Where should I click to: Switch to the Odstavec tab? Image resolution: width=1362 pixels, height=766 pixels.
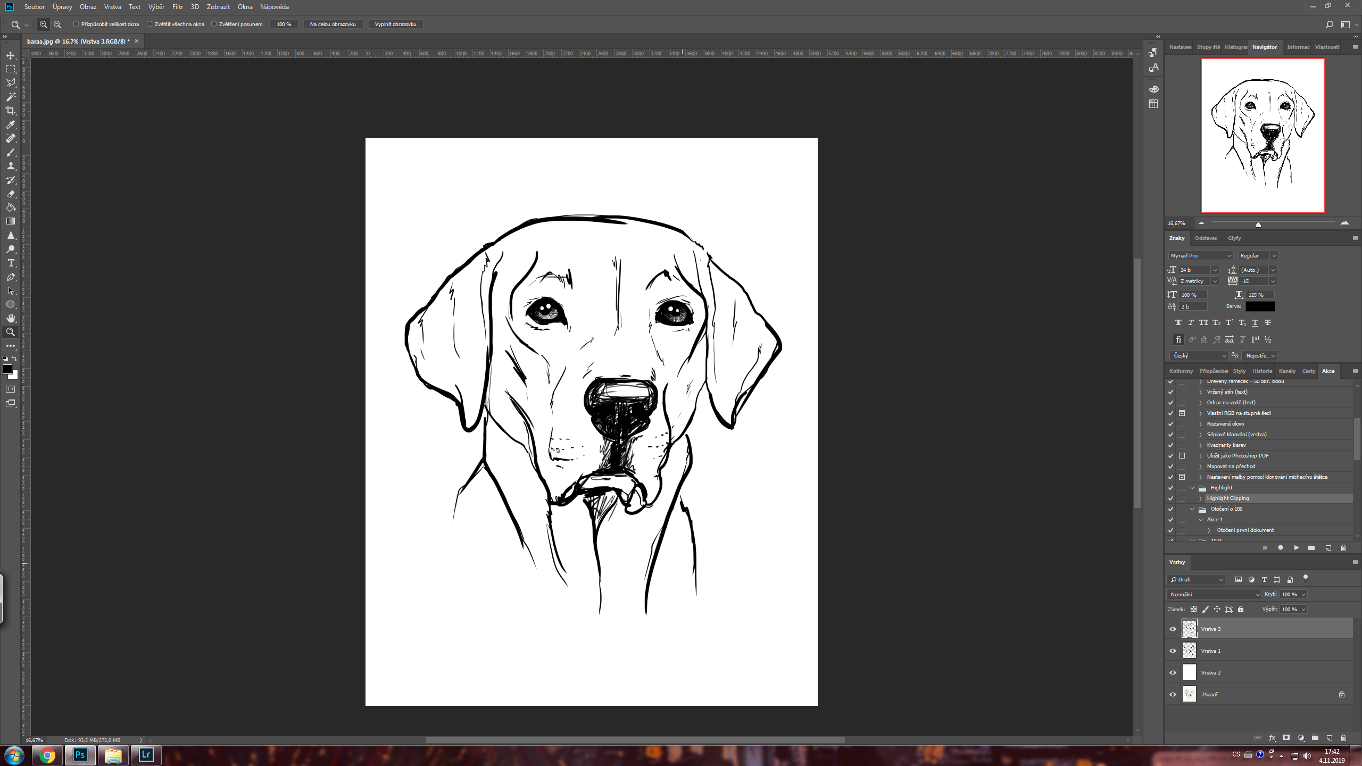pos(1206,238)
